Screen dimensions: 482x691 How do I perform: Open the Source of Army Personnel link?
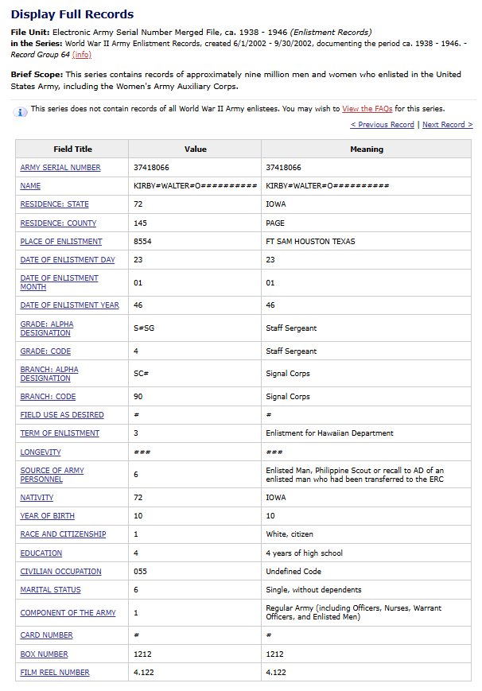click(x=52, y=475)
